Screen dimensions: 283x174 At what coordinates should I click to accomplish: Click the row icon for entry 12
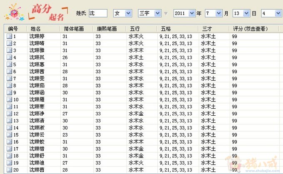10,114
